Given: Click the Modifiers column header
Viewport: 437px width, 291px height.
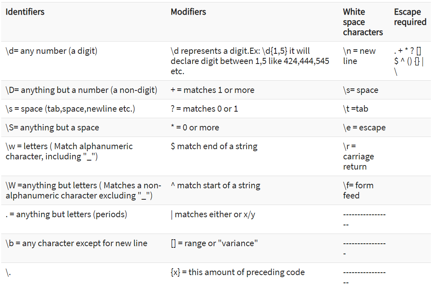Looking at the screenshot, I should click(188, 12).
